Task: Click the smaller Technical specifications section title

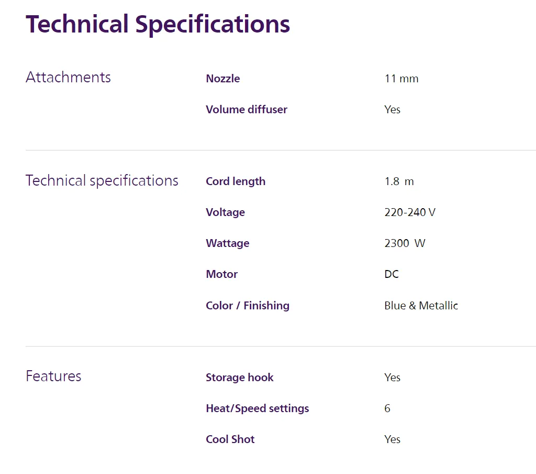Action: pyautogui.click(x=102, y=181)
